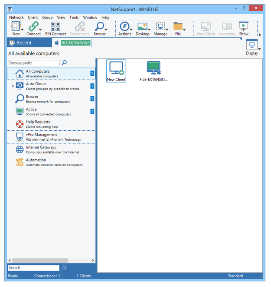Click the Display monitor icon
The width and height of the screenshot is (271, 287).
click(x=252, y=44)
